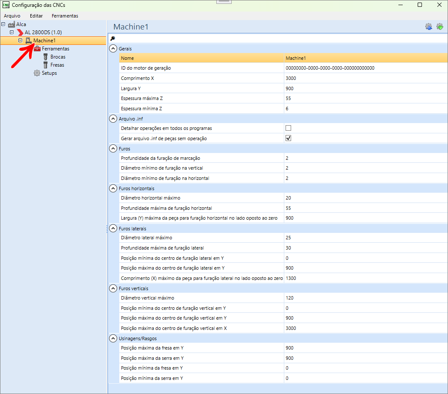Edit Espessura mínima Z value 6
Viewport: 448px width, 394px height.
click(366, 109)
